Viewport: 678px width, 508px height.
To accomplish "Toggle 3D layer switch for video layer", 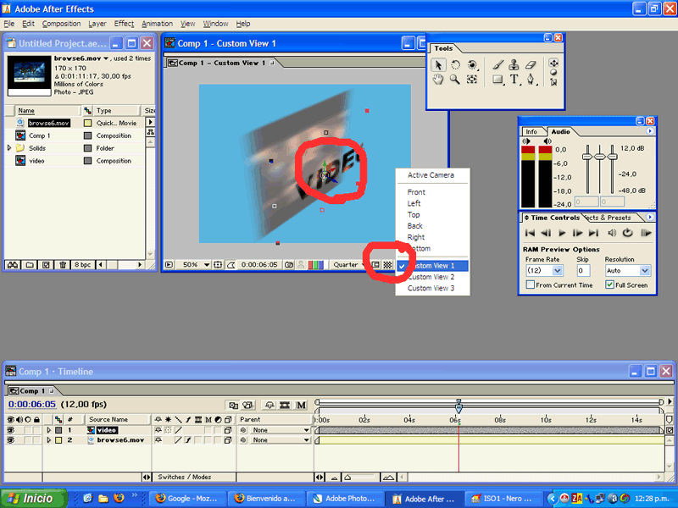I will point(228,430).
